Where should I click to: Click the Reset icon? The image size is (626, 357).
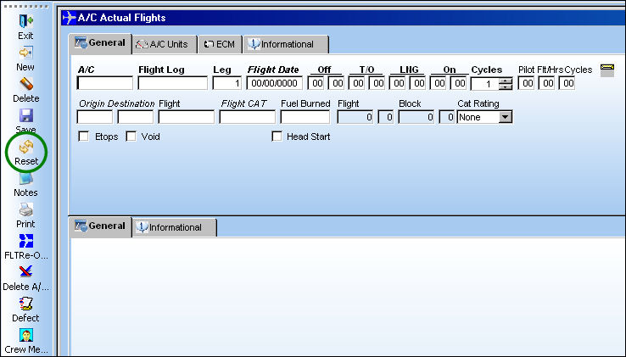point(26,147)
